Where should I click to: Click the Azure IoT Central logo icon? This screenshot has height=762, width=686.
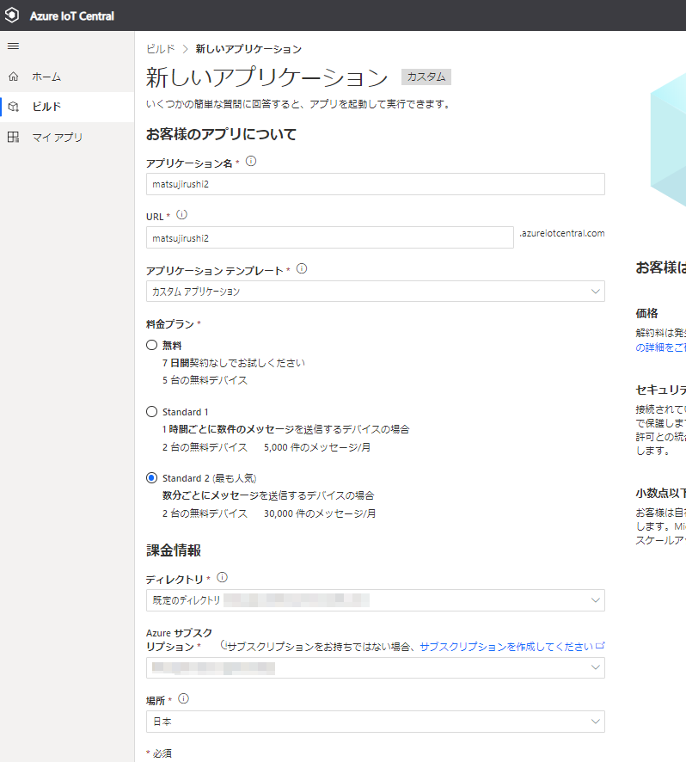(12, 15)
